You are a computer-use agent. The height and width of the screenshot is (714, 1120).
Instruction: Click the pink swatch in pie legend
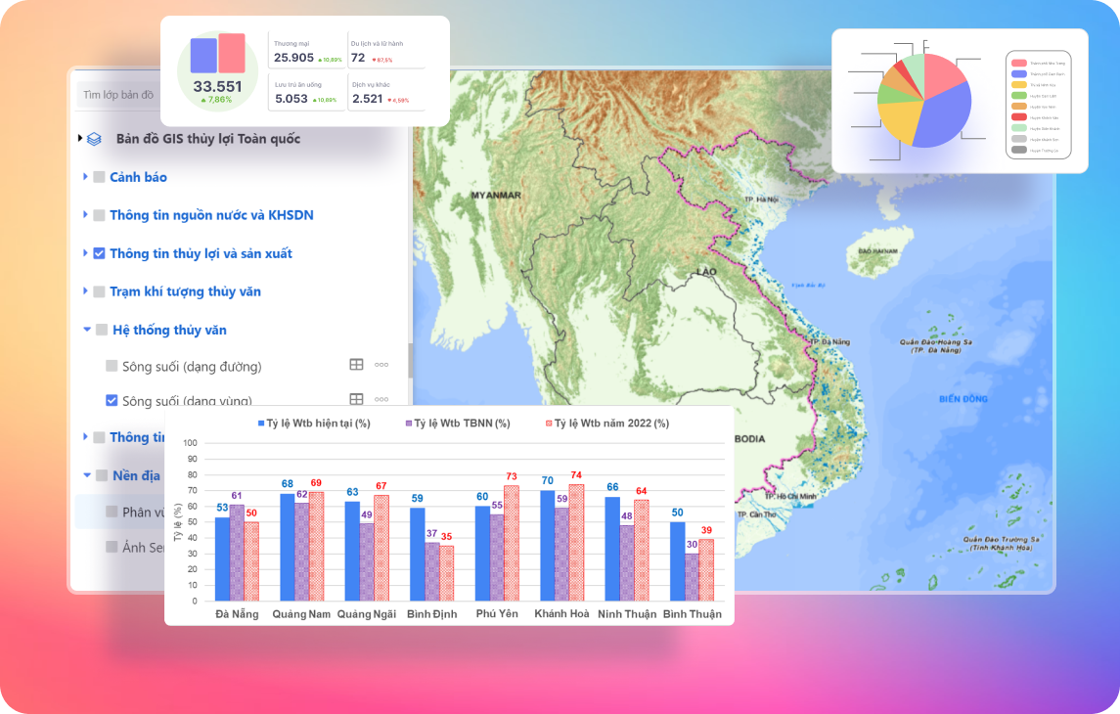1019,63
